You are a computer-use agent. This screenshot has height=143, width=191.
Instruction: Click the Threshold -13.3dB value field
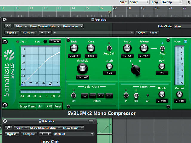point(83,77)
